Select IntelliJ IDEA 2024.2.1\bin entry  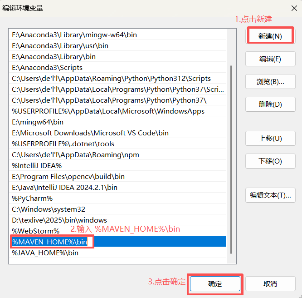[118, 188]
